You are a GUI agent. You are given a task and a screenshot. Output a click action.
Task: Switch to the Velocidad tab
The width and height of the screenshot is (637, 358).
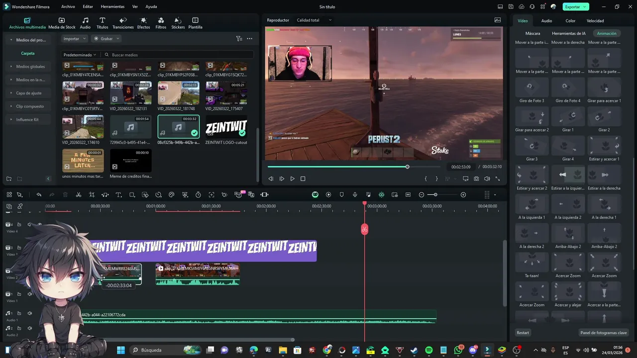[595, 21]
